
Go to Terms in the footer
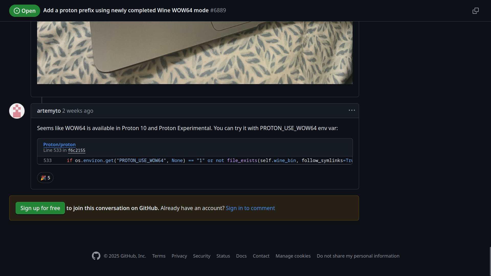159,256
